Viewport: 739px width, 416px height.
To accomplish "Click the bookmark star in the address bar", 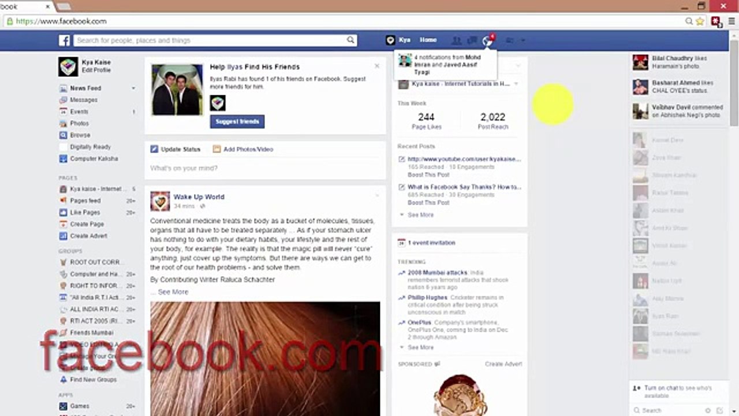I will coord(700,21).
